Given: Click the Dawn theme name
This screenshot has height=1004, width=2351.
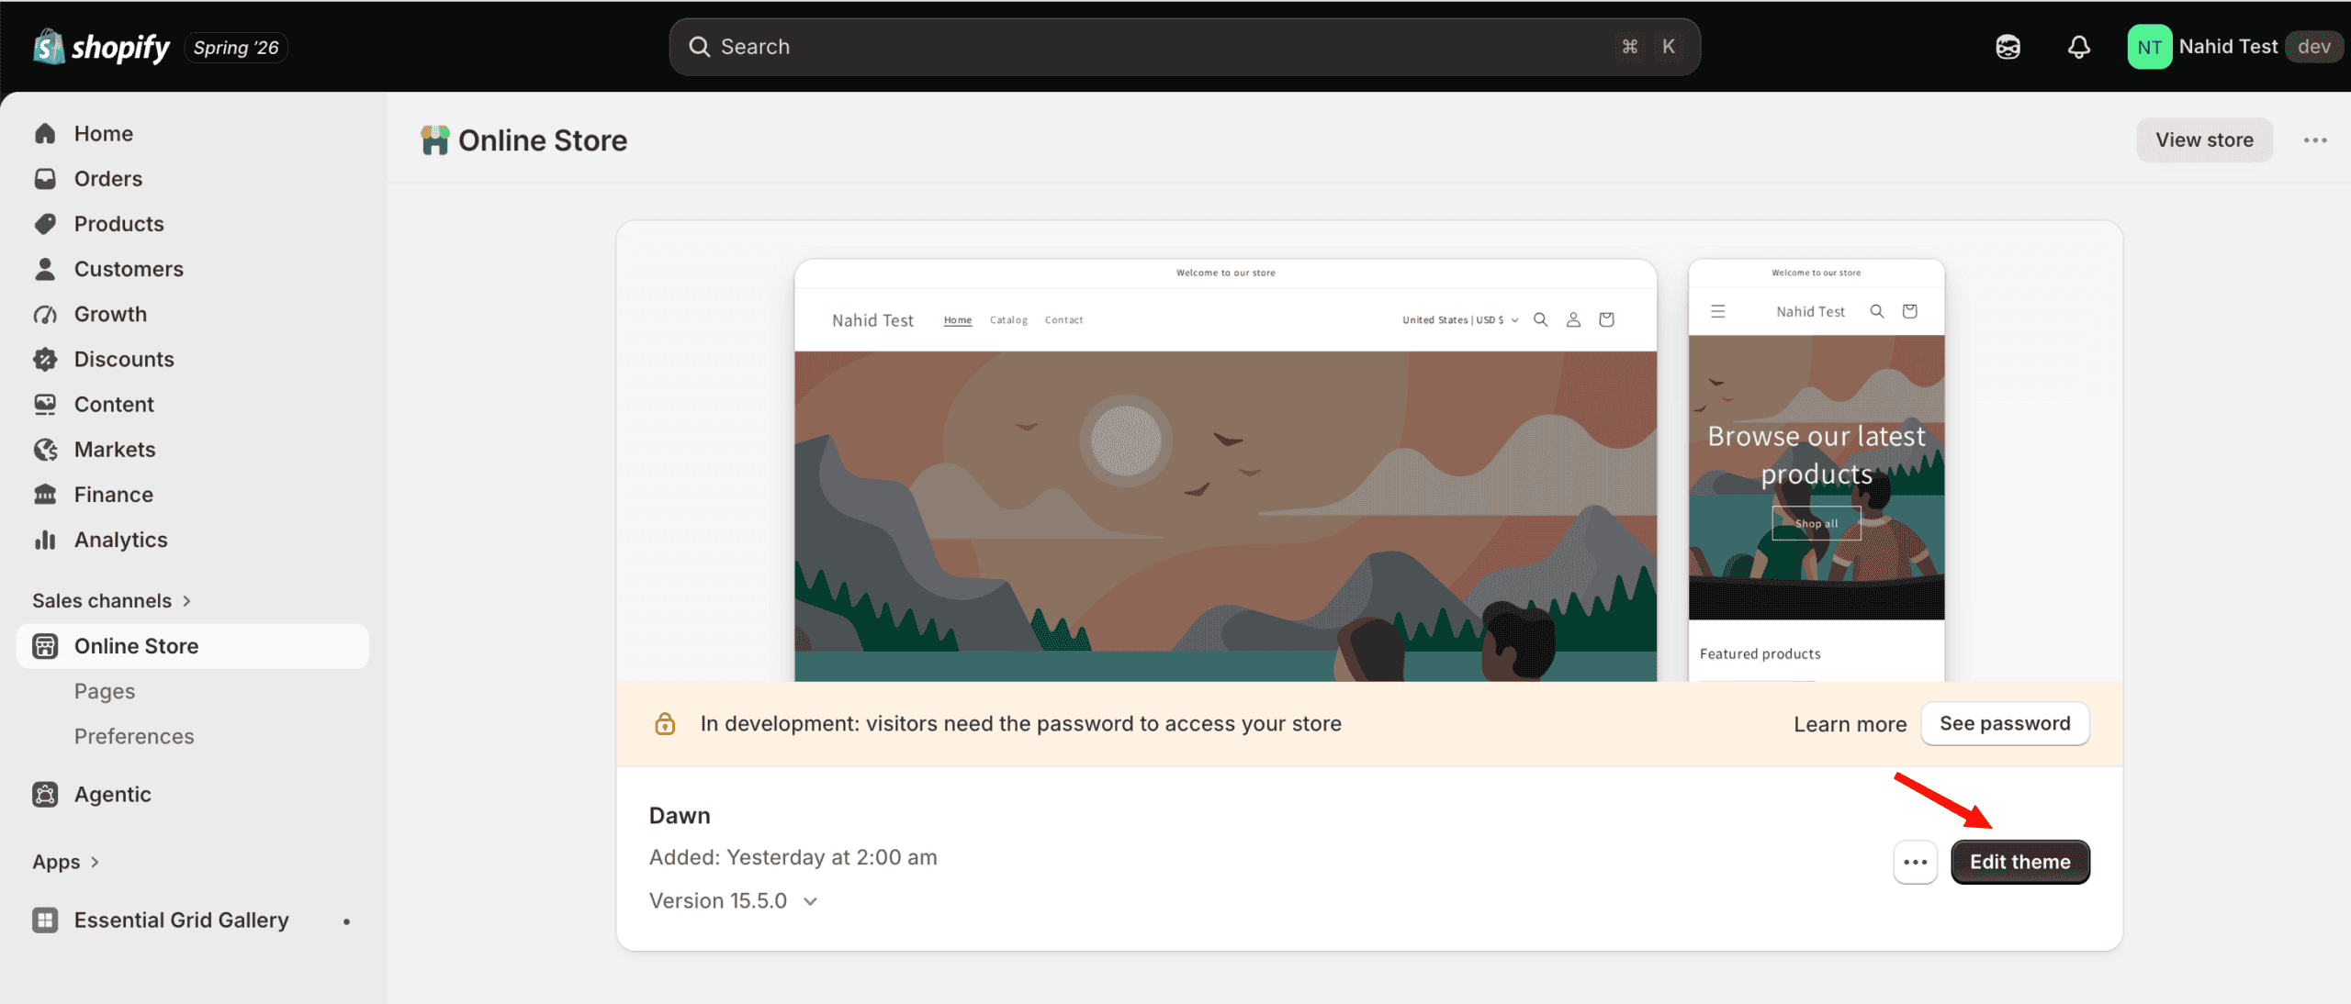Looking at the screenshot, I should tap(680, 816).
